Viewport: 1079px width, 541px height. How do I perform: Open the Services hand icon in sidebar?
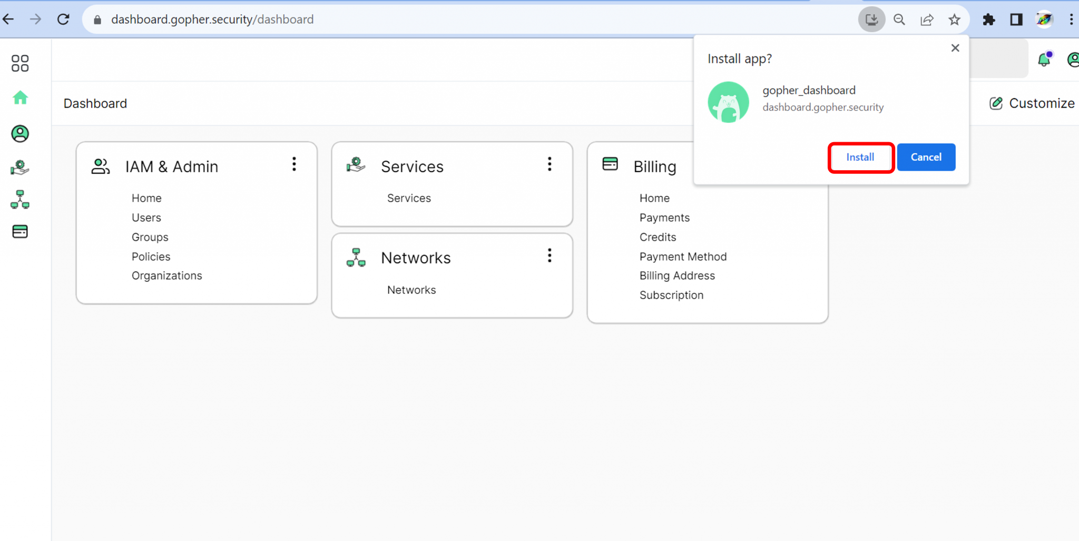[20, 168]
